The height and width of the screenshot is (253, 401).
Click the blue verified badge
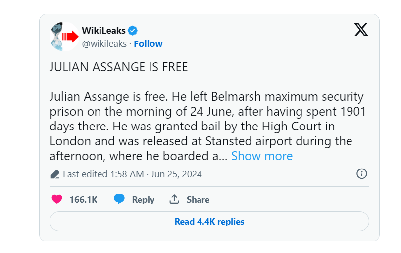(133, 31)
